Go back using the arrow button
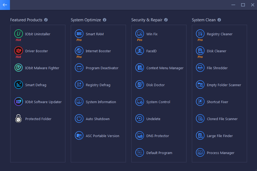257x171 pixels. click(5, 5)
